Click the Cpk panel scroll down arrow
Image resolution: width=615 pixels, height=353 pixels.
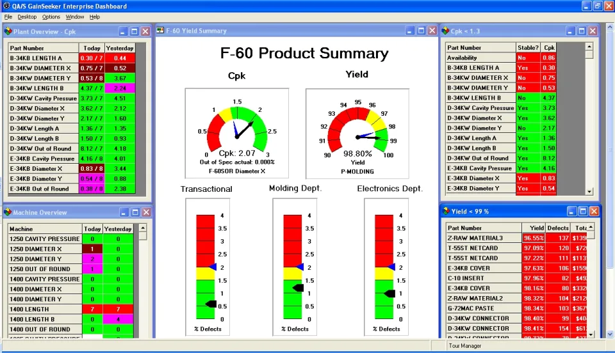pos(589,191)
